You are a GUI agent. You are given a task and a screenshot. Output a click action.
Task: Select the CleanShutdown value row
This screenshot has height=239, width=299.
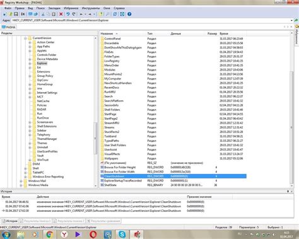click(x=173, y=176)
